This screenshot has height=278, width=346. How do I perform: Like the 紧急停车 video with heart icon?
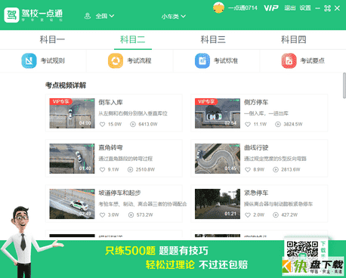(248, 215)
